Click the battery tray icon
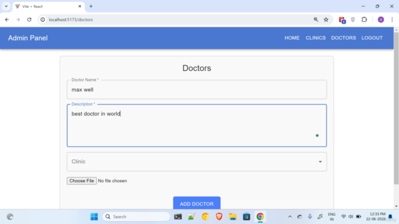 (x=358, y=217)
